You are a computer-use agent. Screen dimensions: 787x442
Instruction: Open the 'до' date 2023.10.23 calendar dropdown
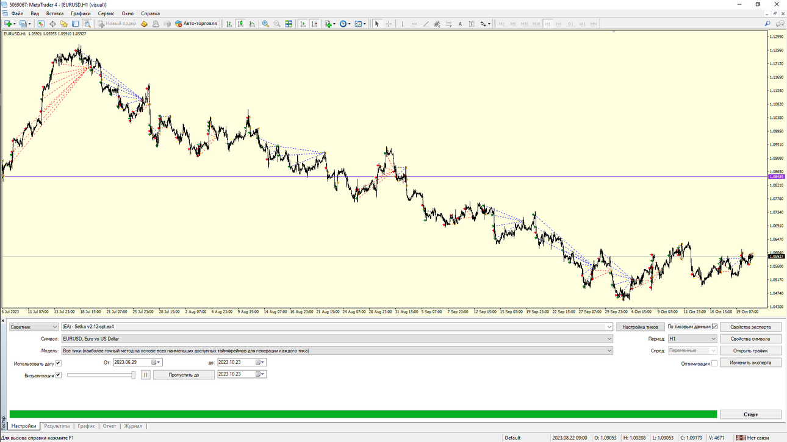(261, 362)
